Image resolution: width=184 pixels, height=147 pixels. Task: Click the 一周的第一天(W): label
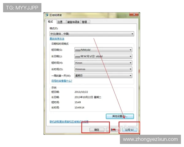[x=61, y=76]
